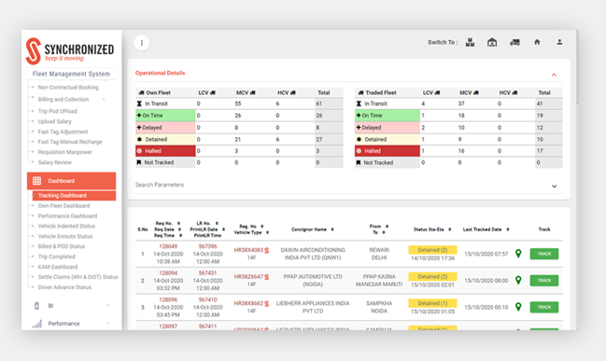Open Salary Review menu item
The width and height of the screenshot is (606, 361).
pos(54,162)
